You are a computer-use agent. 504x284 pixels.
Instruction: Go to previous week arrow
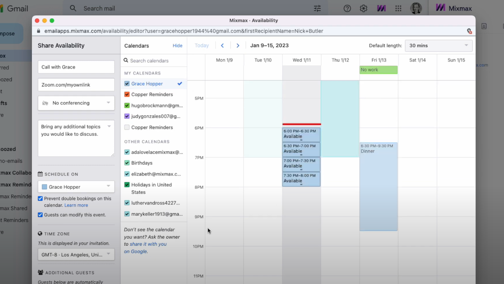(222, 46)
